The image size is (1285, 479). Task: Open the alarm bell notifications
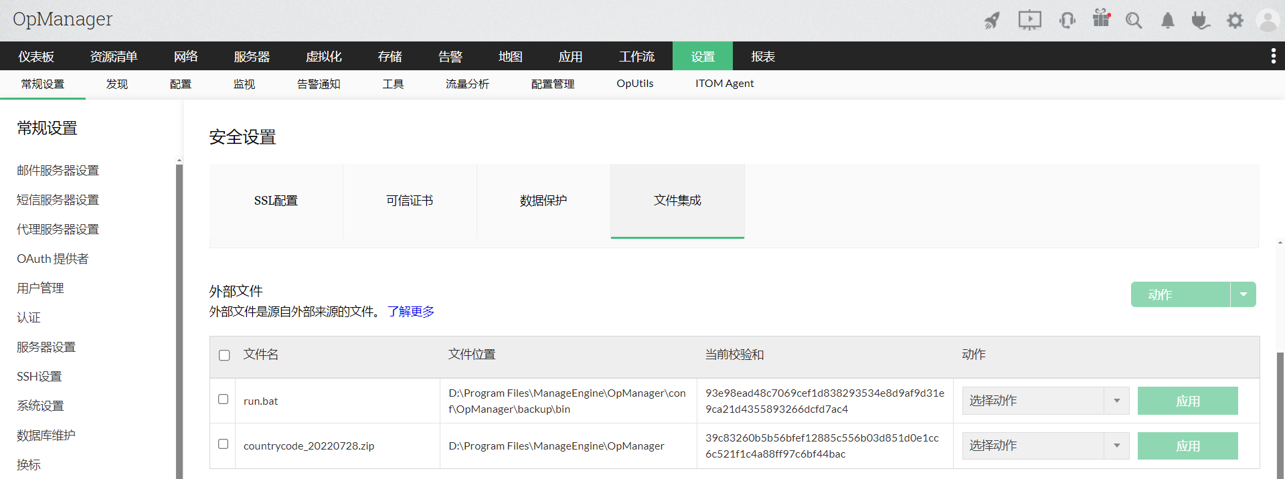click(x=1168, y=21)
